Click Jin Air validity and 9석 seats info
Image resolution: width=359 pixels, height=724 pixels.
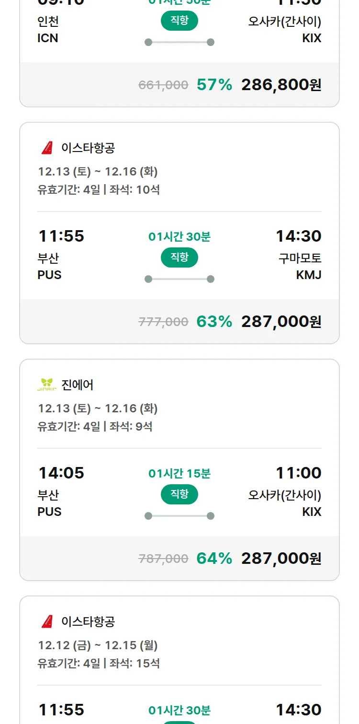tap(95, 426)
